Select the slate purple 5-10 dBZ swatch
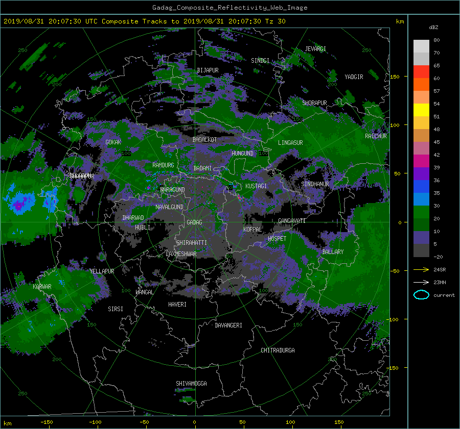The image size is (460, 429). (x=421, y=237)
